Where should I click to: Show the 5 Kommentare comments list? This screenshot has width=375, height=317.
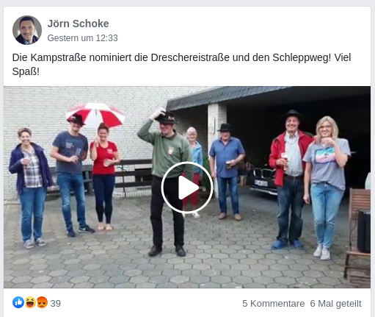pos(274,304)
